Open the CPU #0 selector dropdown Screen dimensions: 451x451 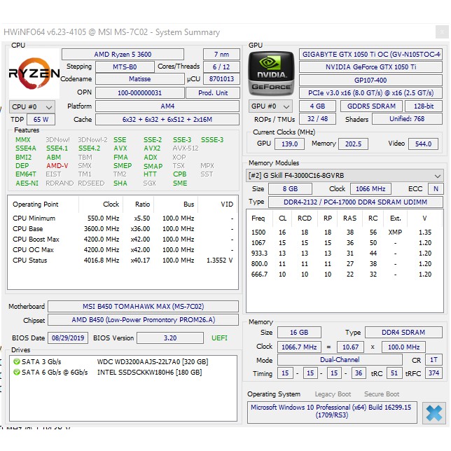point(32,106)
